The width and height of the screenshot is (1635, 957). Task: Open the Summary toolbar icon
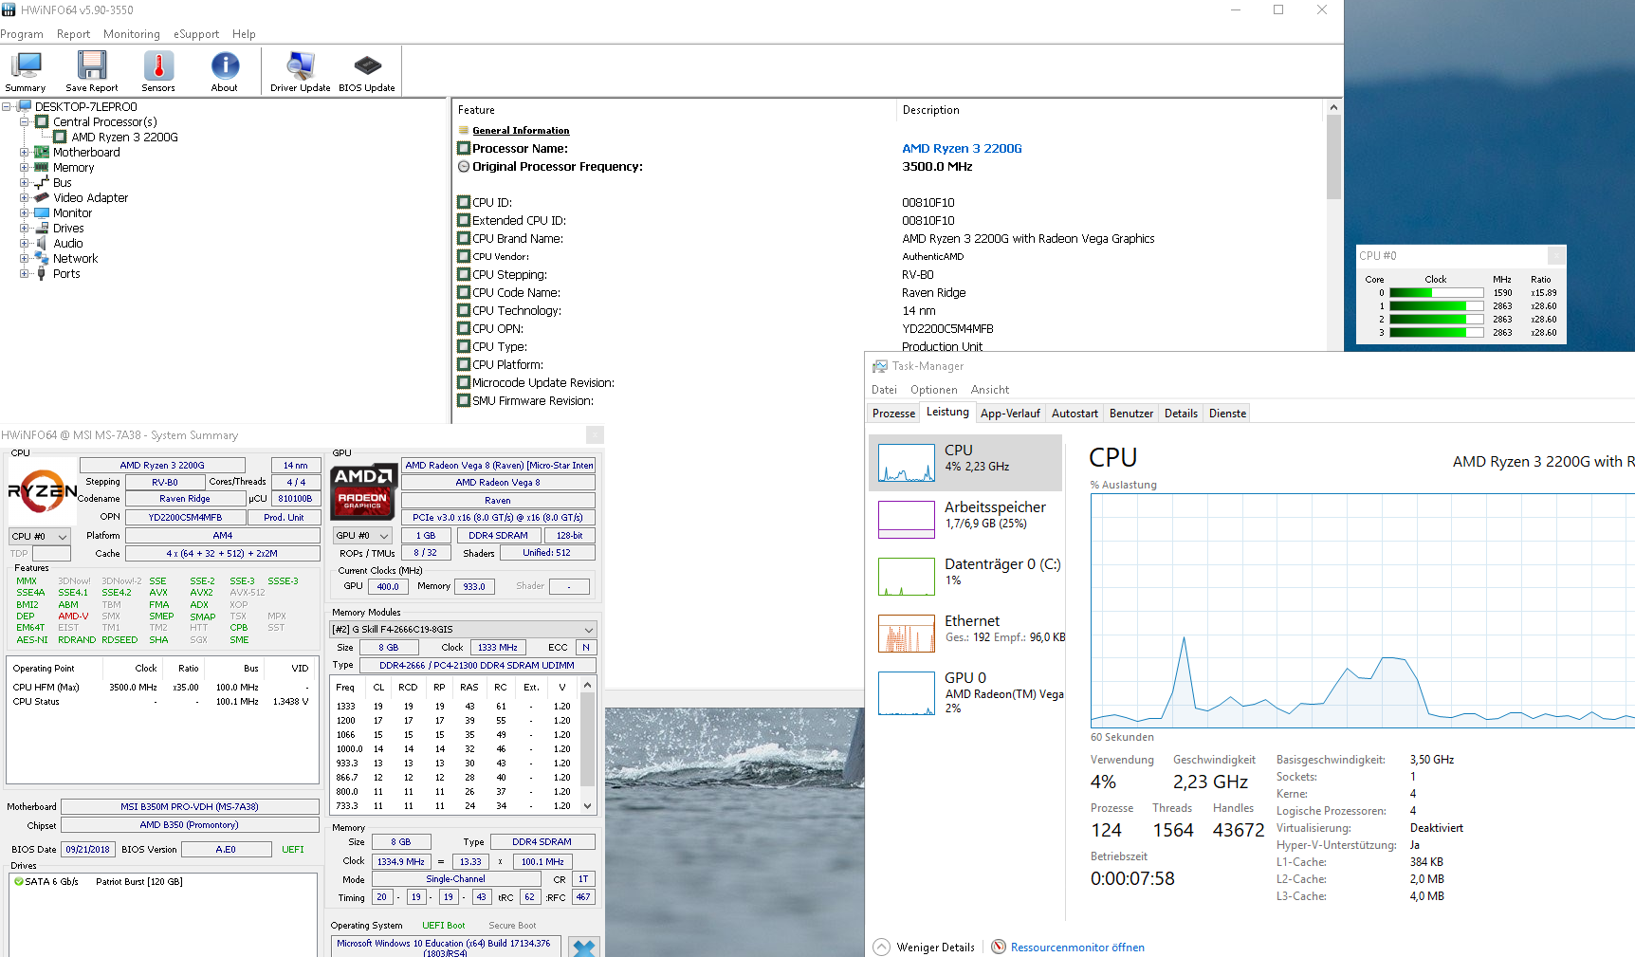pyautogui.click(x=26, y=72)
